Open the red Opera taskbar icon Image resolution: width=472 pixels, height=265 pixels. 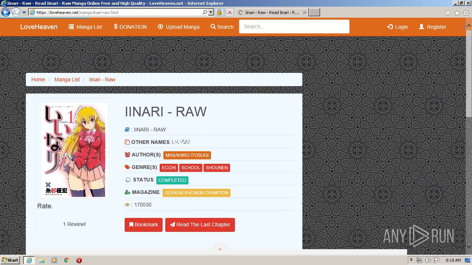pyautogui.click(x=79, y=260)
